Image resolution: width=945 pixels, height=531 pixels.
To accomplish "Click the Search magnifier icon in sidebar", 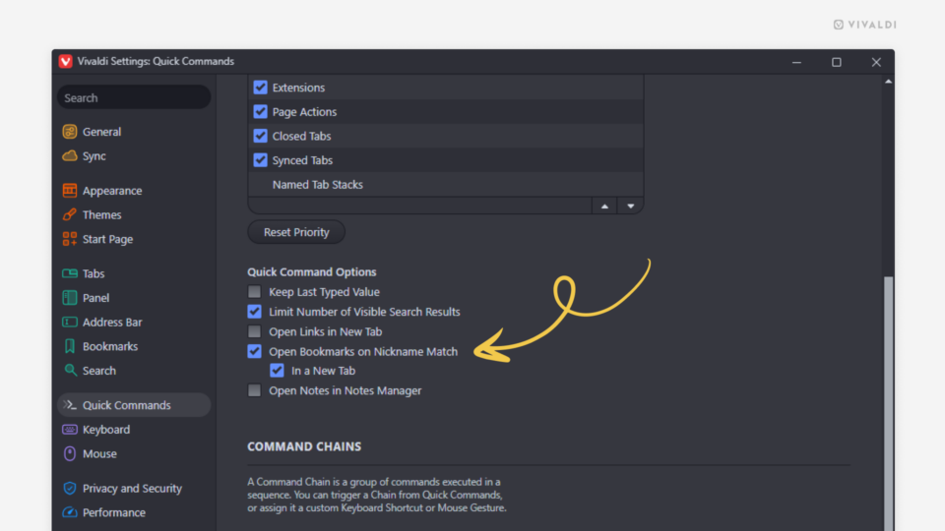I will click(70, 371).
